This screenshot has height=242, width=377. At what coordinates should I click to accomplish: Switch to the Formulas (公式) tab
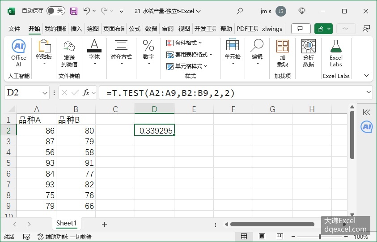coord(135,29)
